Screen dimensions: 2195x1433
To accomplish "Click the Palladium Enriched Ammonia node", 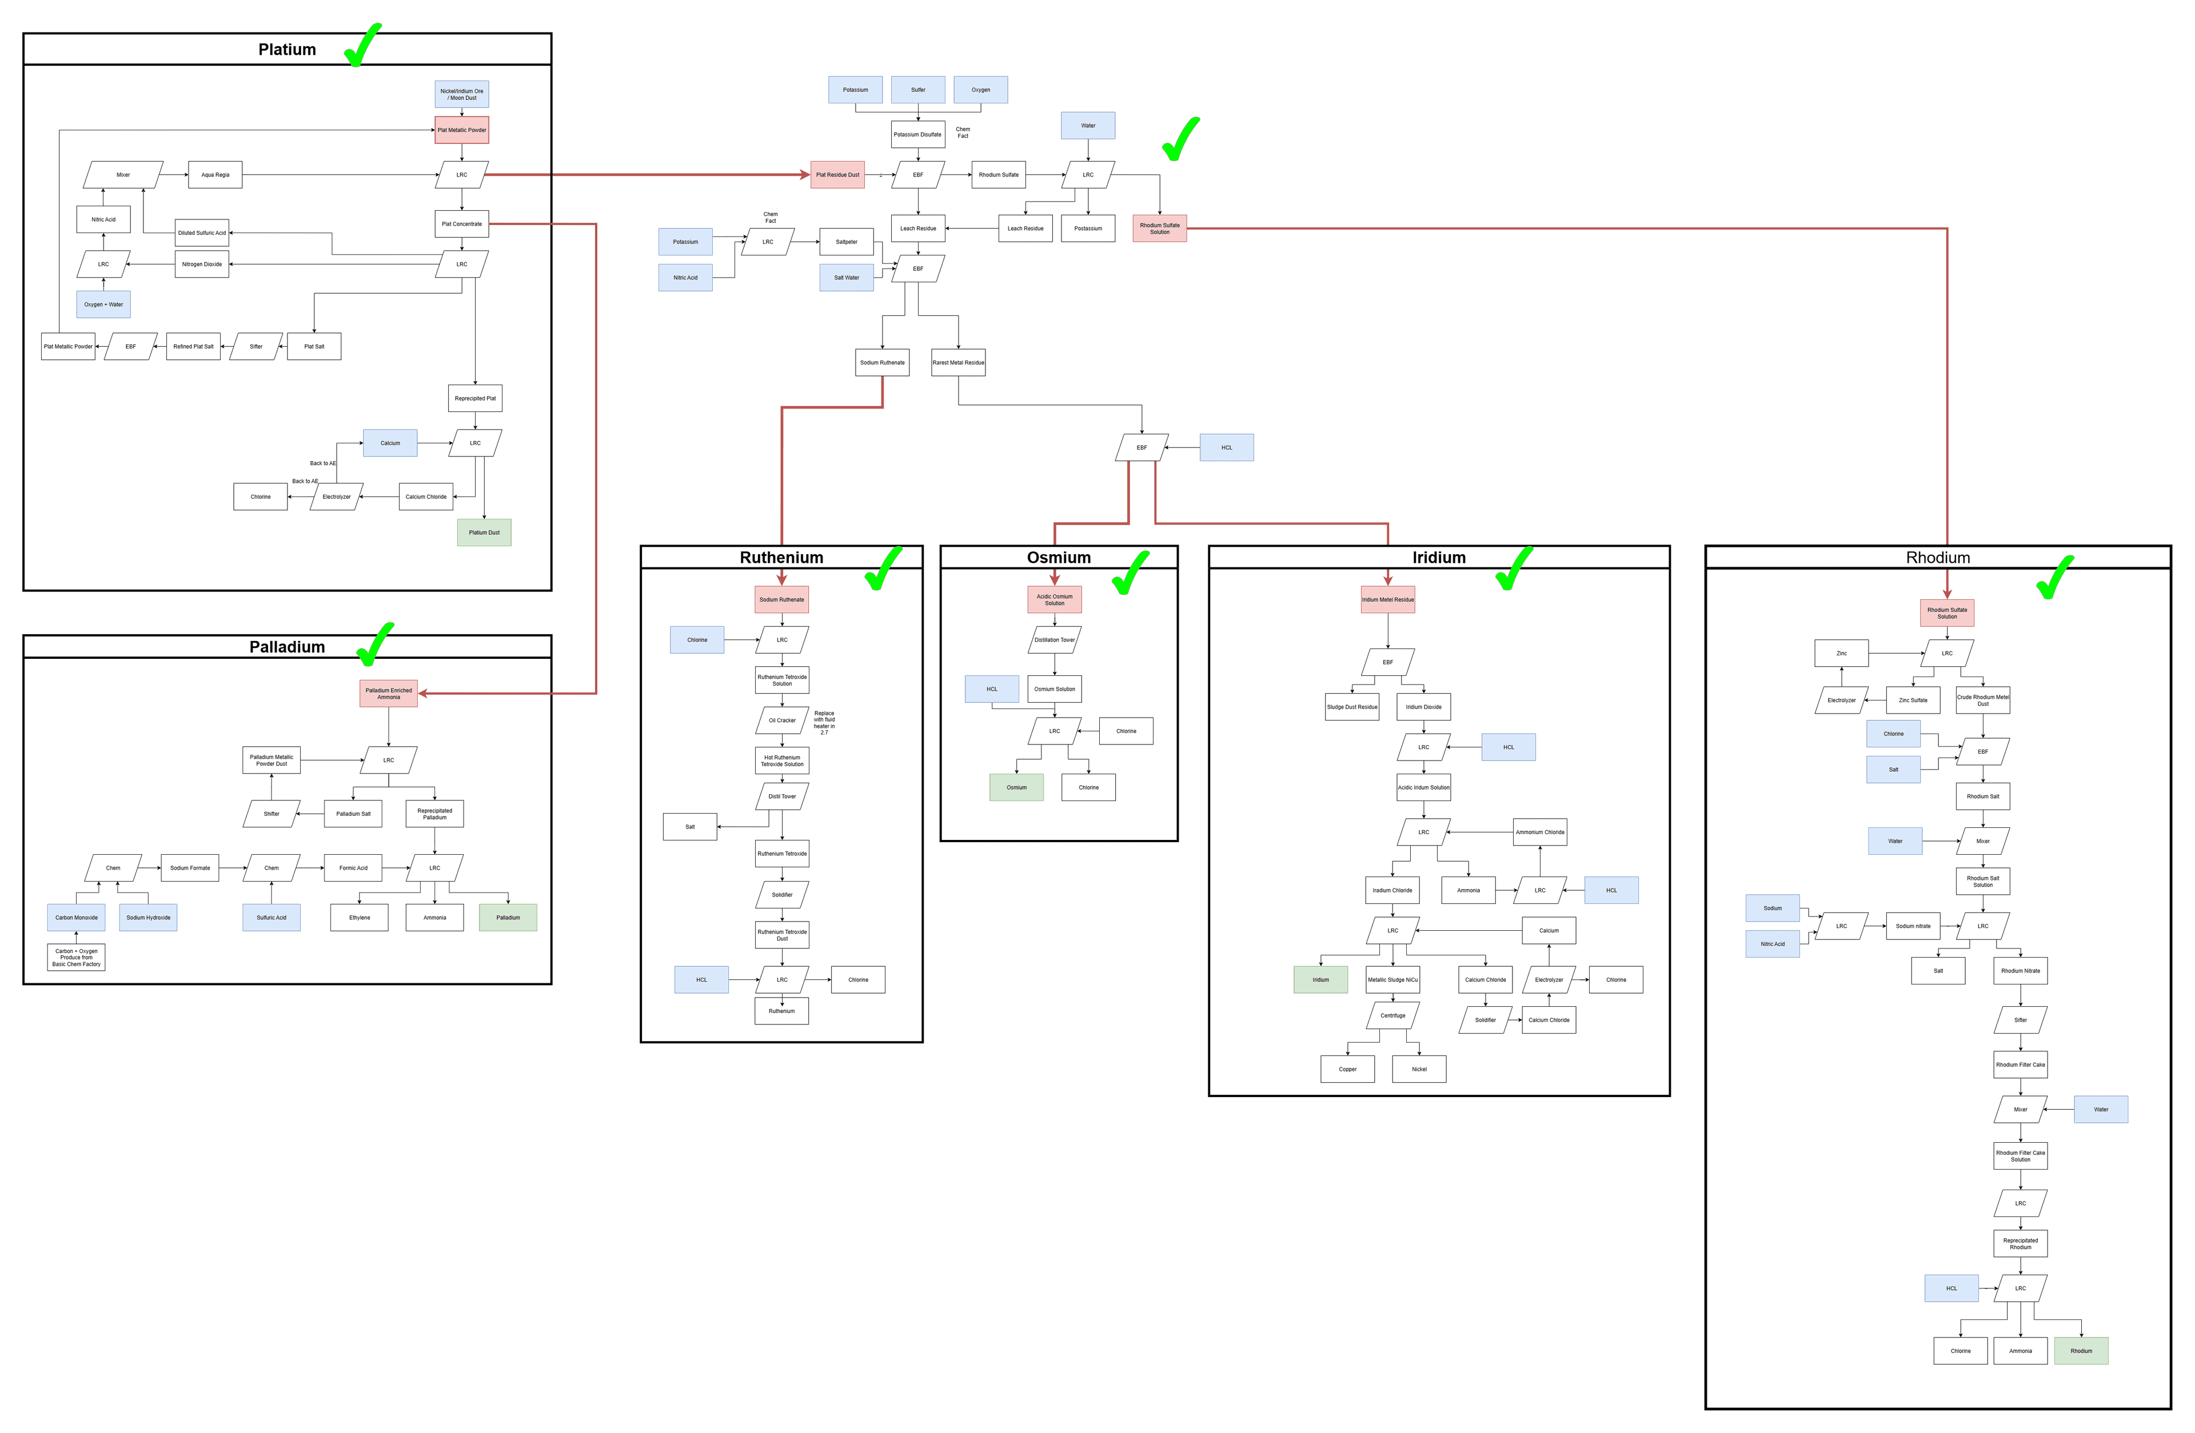I will point(388,694).
